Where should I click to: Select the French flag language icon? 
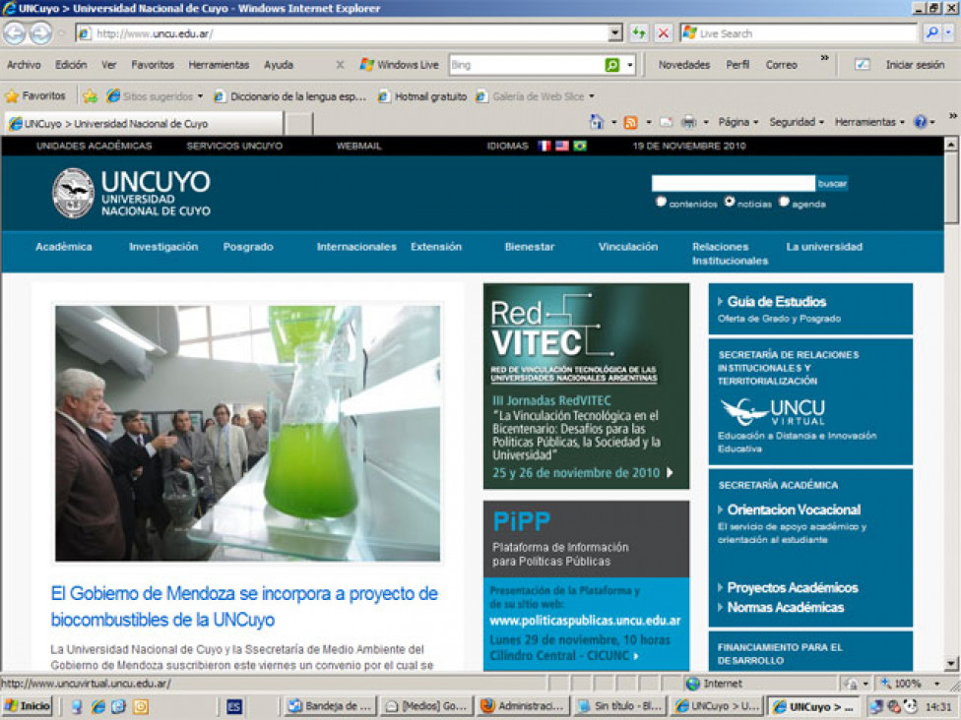544,146
